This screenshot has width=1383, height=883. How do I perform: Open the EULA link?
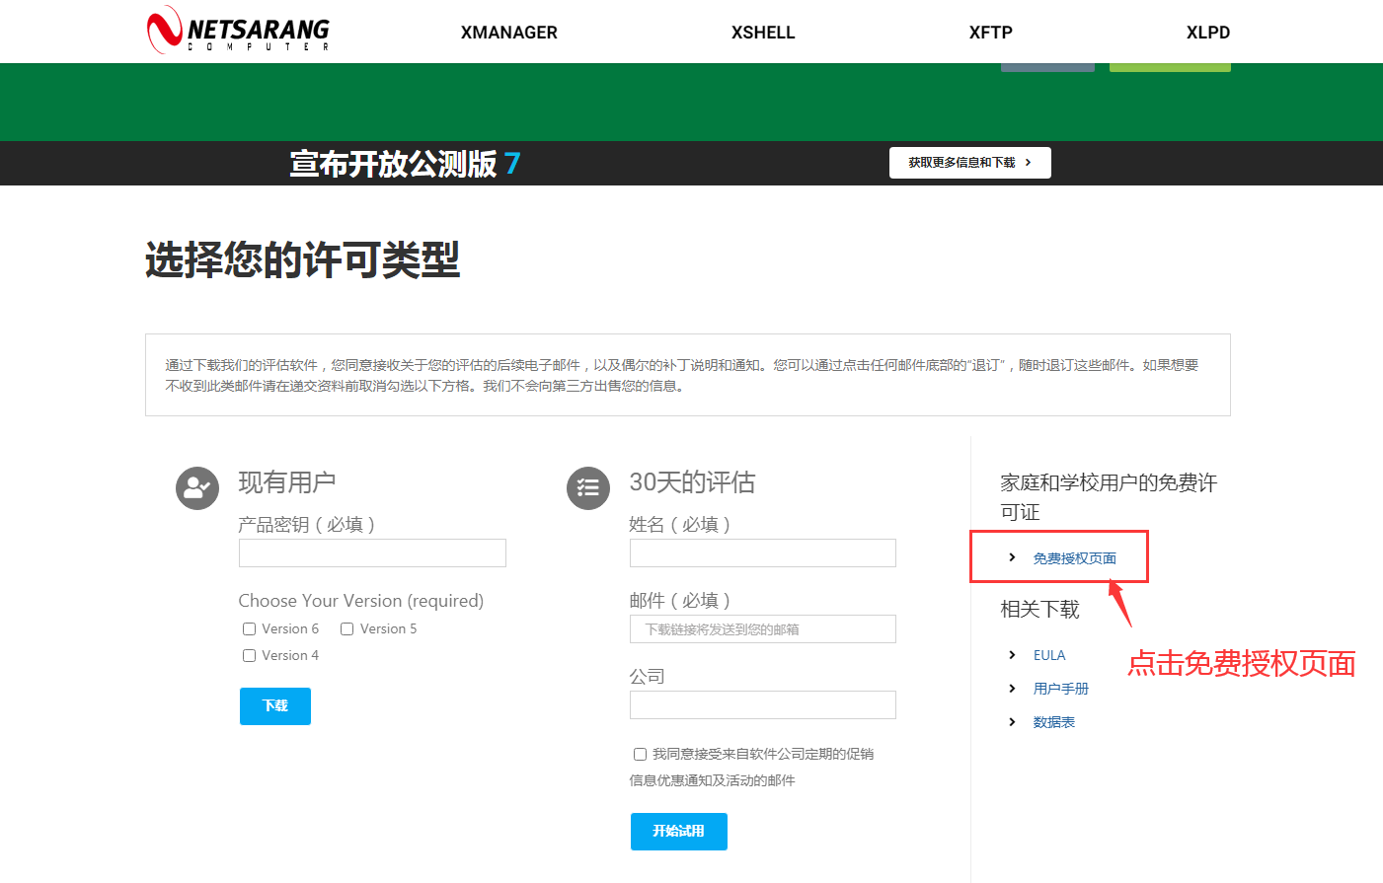pyautogui.click(x=1049, y=655)
